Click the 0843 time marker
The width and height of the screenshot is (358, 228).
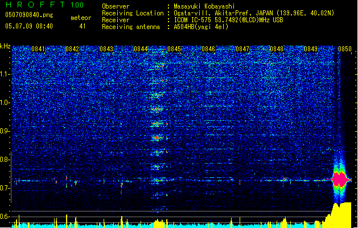coord(106,49)
